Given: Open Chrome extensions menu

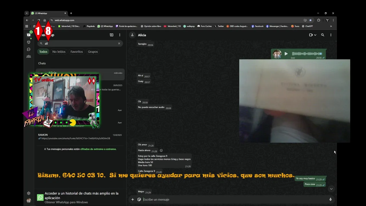Looking at the screenshot, I should point(319,20).
